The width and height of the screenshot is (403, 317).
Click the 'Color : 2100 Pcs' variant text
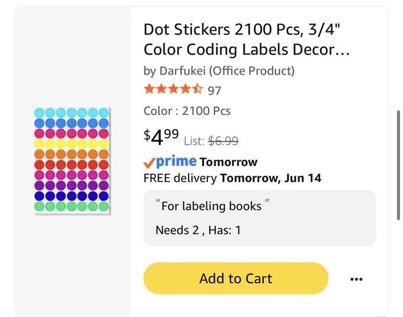click(187, 111)
